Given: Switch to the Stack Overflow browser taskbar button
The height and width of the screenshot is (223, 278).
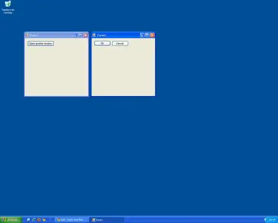Looking at the screenshot, I should [72, 220].
